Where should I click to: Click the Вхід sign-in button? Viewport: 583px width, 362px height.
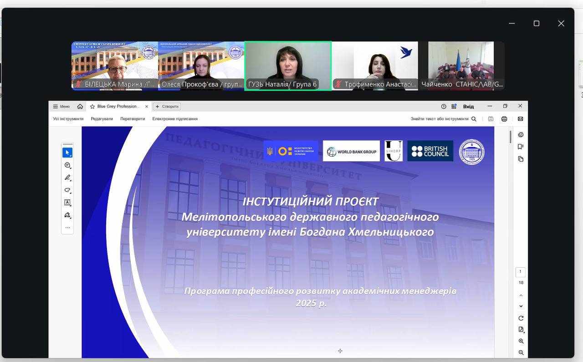468,107
